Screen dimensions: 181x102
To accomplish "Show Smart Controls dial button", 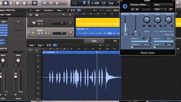I will point(24,3).
